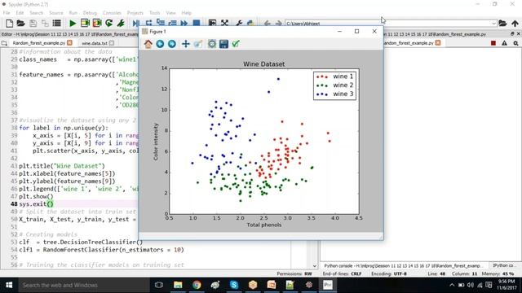Open Windows Start menu
The width and height of the screenshot is (522, 293).
9,285
